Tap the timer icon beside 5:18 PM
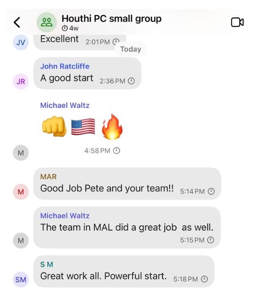Image resolution: width=263 pixels, height=291 pixels. [x=204, y=279]
